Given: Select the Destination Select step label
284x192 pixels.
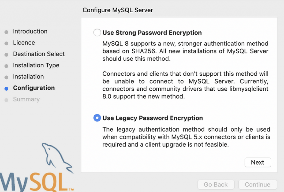Looking at the screenshot, I should 39,54.
